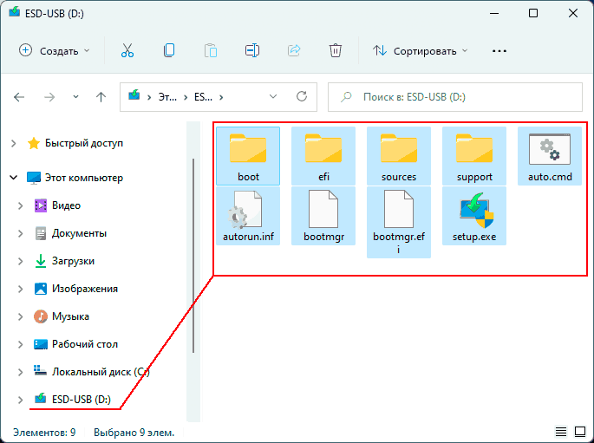594x443 pixels.
Task: Click the drive icon in address bar
Action: click(134, 95)
